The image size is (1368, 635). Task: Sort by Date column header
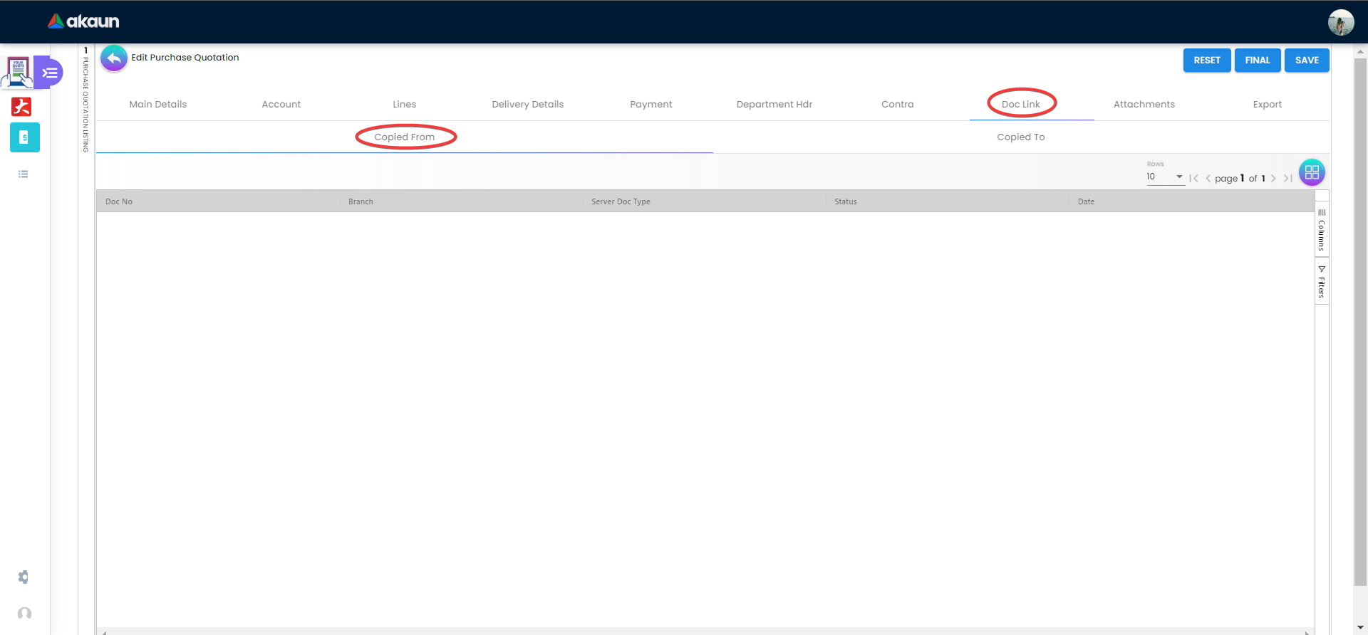pos(1191,201)
